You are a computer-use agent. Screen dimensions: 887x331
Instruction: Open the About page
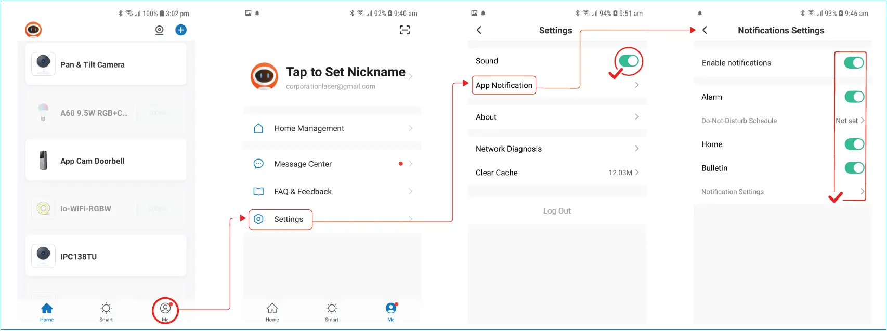coord(557,117)
